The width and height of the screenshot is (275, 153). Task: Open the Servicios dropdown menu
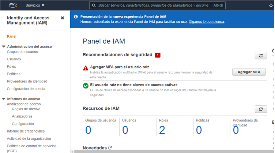(x=35, y=5)
